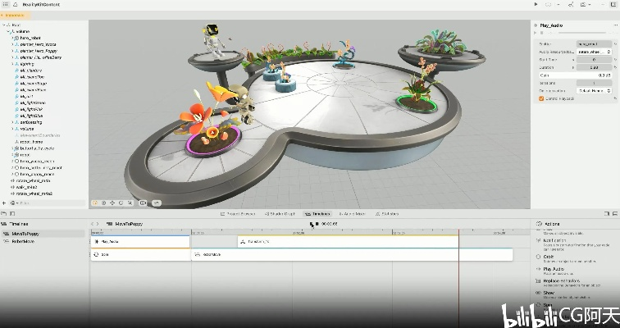Switch to the Statistics tab
This screenshot has width=620, height=328.
coord(387,214)
